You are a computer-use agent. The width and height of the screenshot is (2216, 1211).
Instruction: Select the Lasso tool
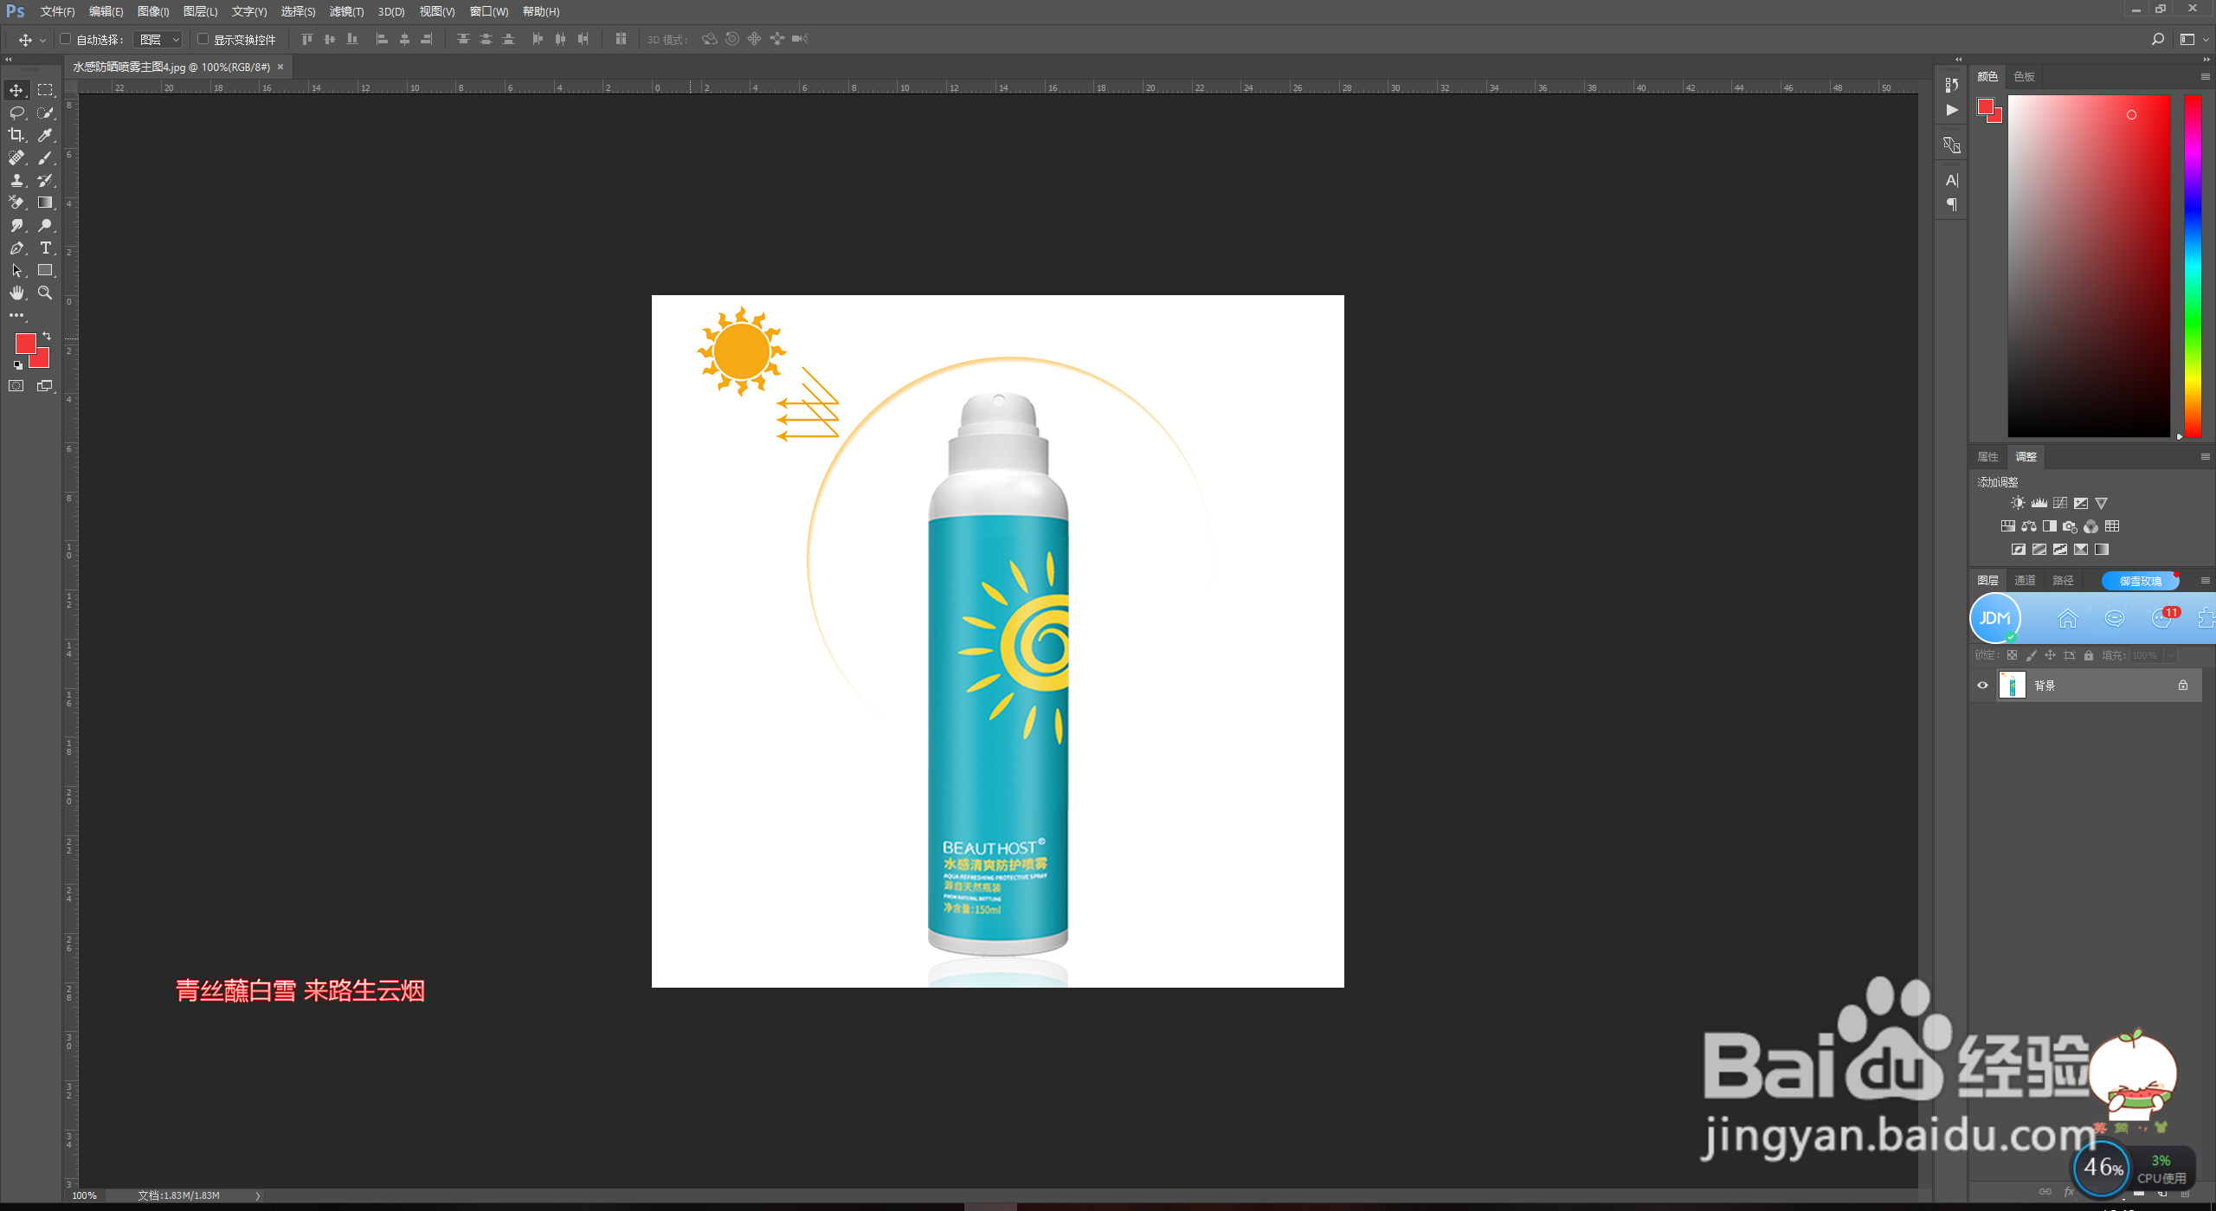coord(16,113)
